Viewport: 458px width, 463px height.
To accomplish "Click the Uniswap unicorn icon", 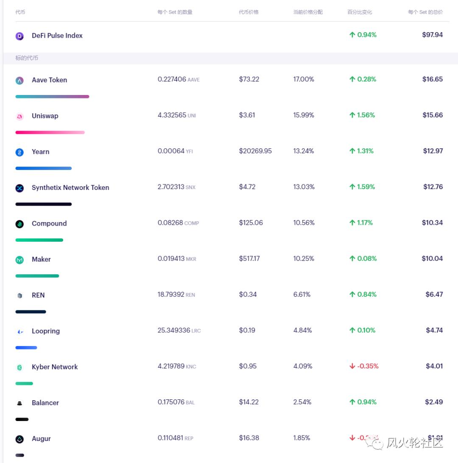I will (20, 116).
